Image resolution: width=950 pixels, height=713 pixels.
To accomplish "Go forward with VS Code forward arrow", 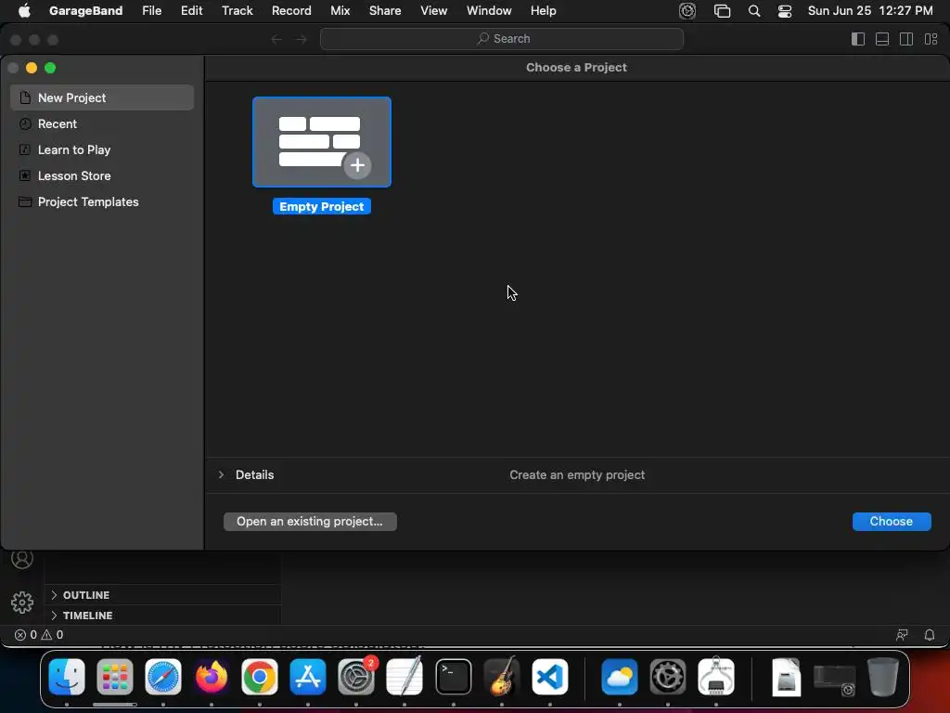I will (x=302, y=39).
